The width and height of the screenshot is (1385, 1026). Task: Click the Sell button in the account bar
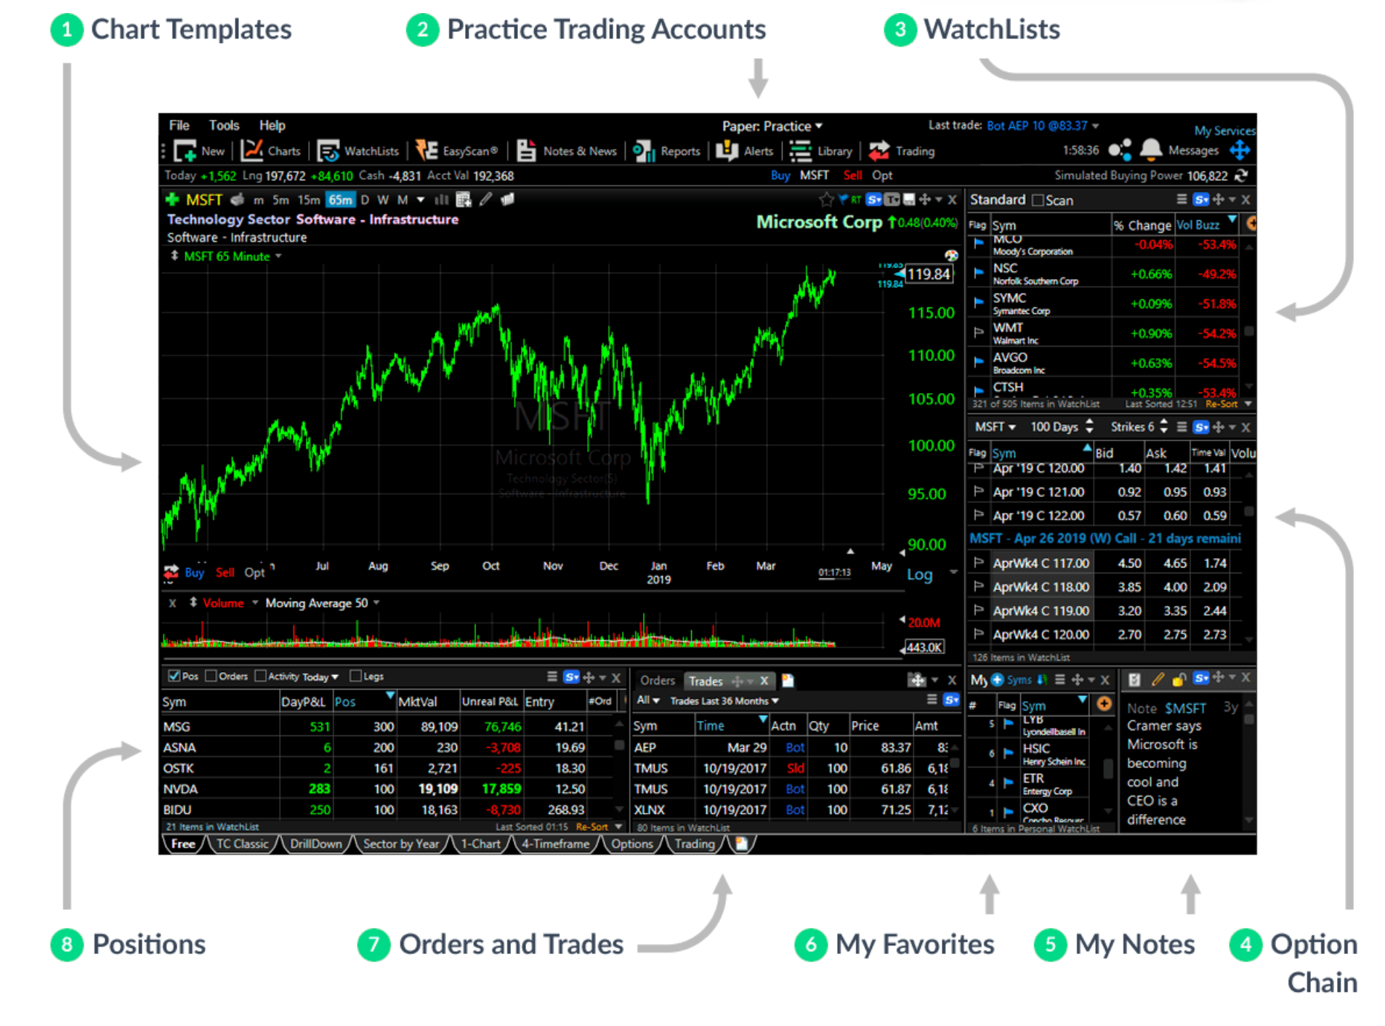852,175
